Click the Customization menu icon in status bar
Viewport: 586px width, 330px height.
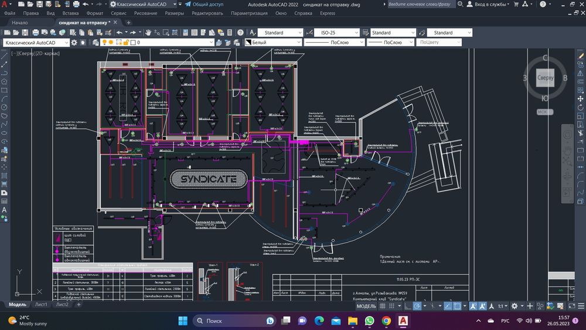[x=581, y=306]
